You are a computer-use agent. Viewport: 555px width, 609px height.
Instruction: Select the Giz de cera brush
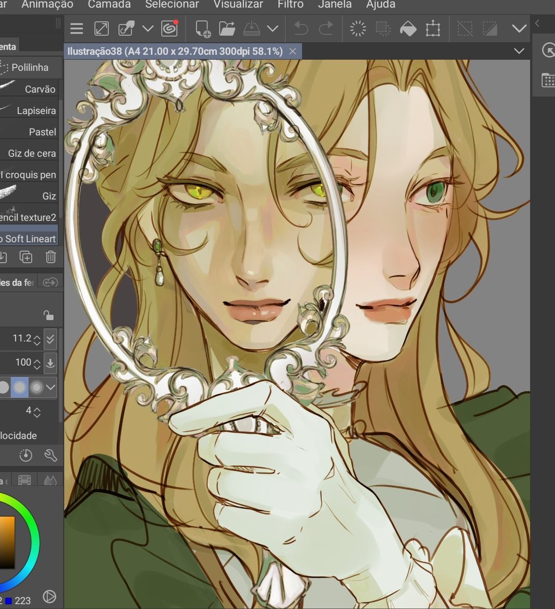29,153
